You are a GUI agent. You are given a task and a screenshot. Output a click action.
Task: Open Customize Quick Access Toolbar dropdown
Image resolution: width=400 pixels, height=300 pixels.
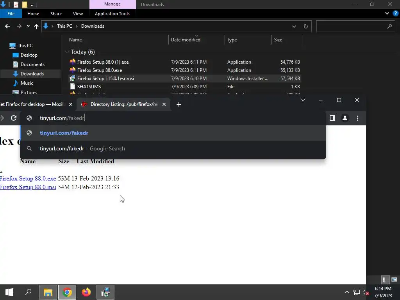coord(32,5)
